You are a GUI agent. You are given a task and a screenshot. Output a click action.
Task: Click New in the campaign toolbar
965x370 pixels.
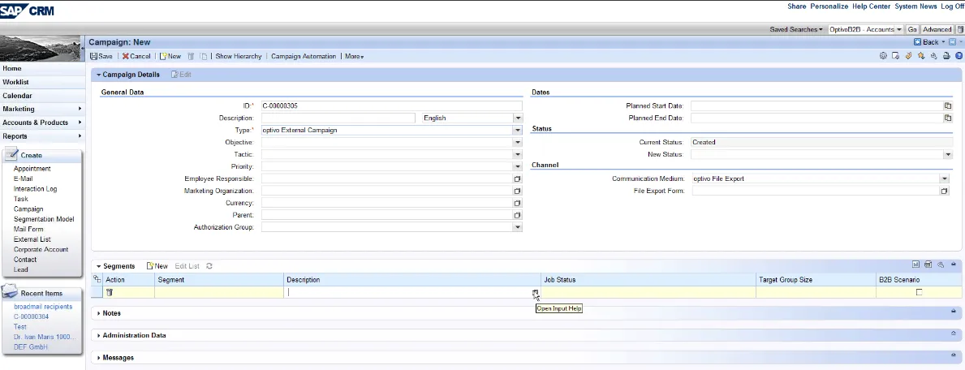click(170, 56)
